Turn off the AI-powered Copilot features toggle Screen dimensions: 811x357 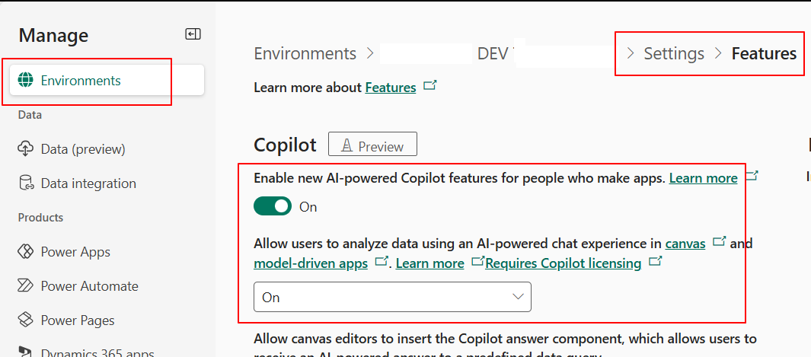[273, 206]
